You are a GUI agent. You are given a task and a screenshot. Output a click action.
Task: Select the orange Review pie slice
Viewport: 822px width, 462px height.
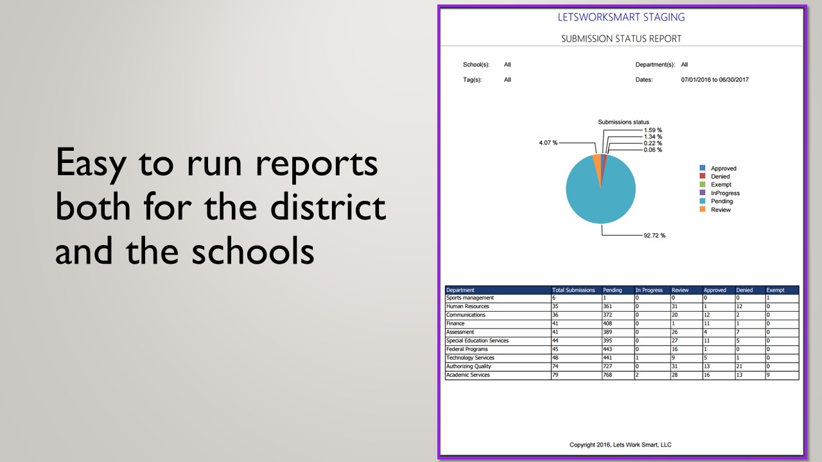point(597,160)
